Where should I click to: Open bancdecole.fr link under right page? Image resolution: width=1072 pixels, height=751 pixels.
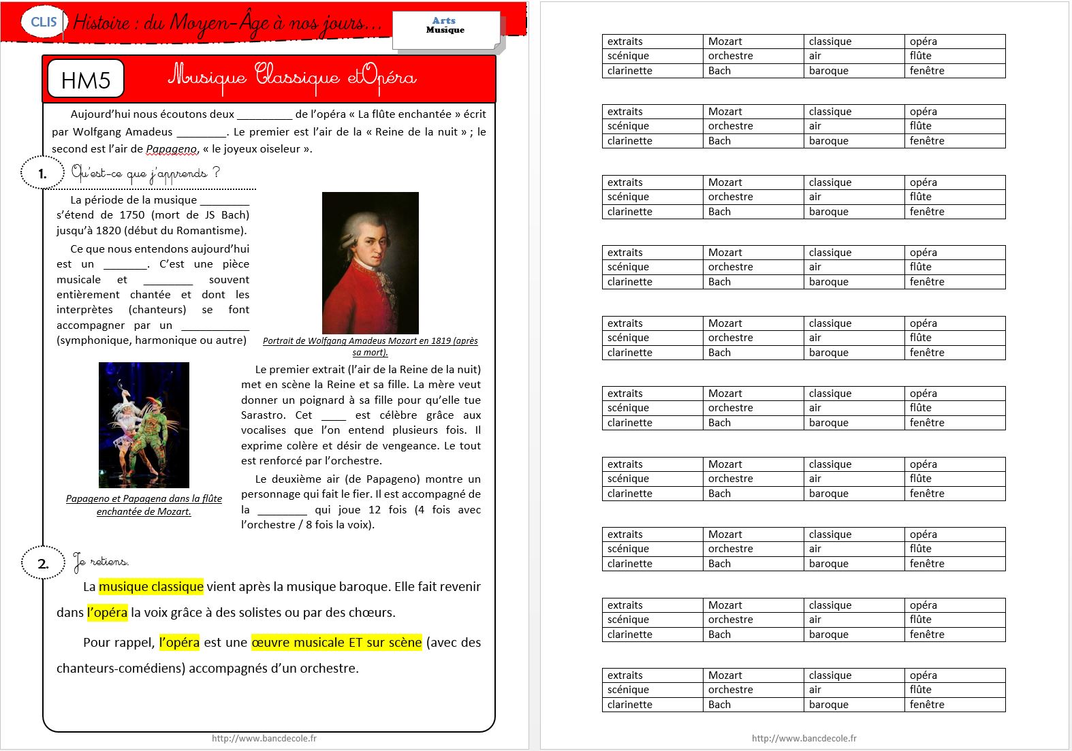tap(804, 738)
